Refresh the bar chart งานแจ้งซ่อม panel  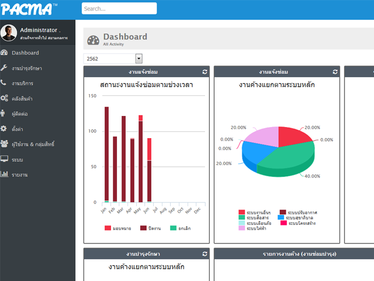tap(205, 71)
